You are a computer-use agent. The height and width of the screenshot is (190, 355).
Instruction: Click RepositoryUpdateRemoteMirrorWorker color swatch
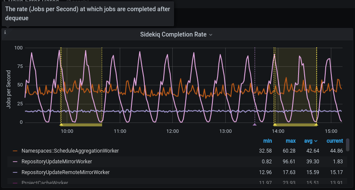pos(15,172)
